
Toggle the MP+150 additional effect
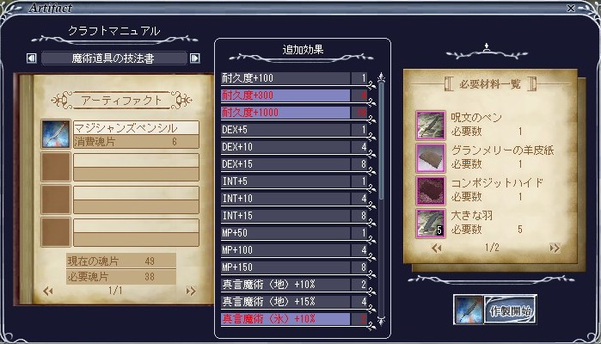point(294,267)
